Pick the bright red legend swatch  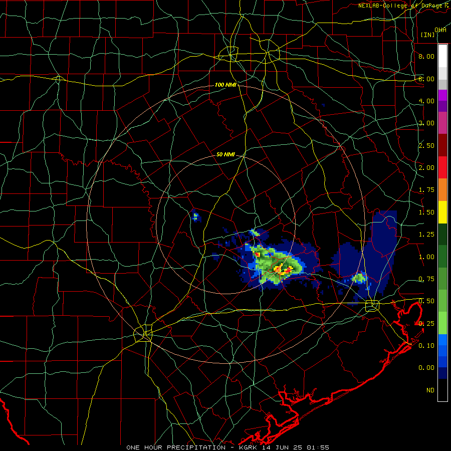pyautogui.click(x=442, y=167)
